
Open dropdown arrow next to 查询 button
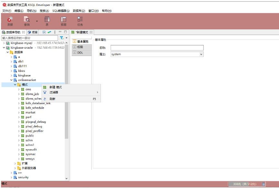point(37,21)
